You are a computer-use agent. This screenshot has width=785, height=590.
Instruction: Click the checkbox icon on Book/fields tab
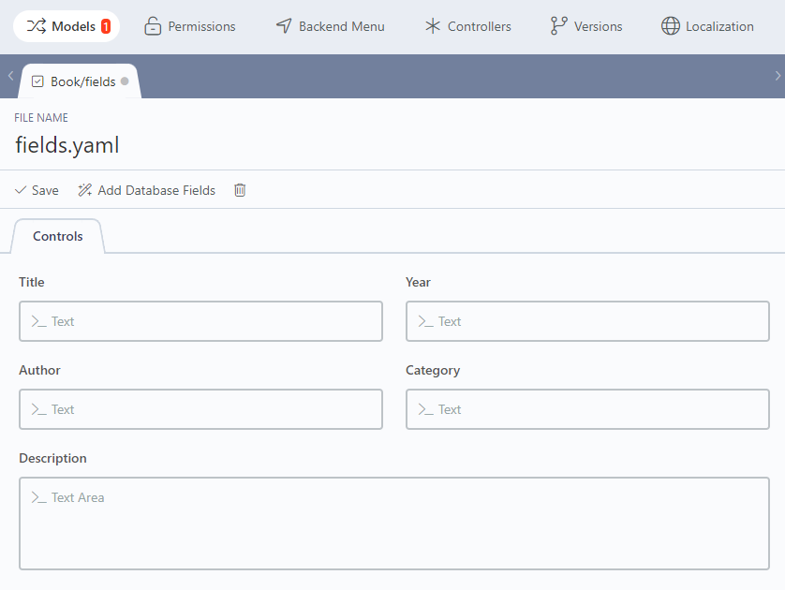37,81
